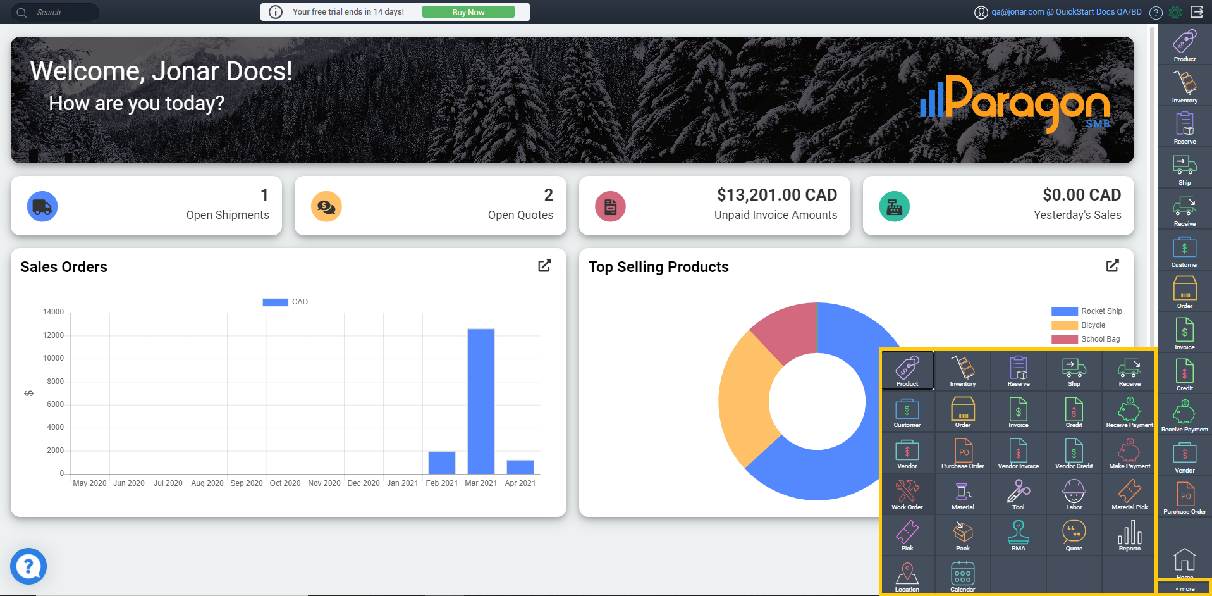The width and height of the screenshot is (1212, 596).
Task: Open the Vendor Credit module
Action: 1074,452
